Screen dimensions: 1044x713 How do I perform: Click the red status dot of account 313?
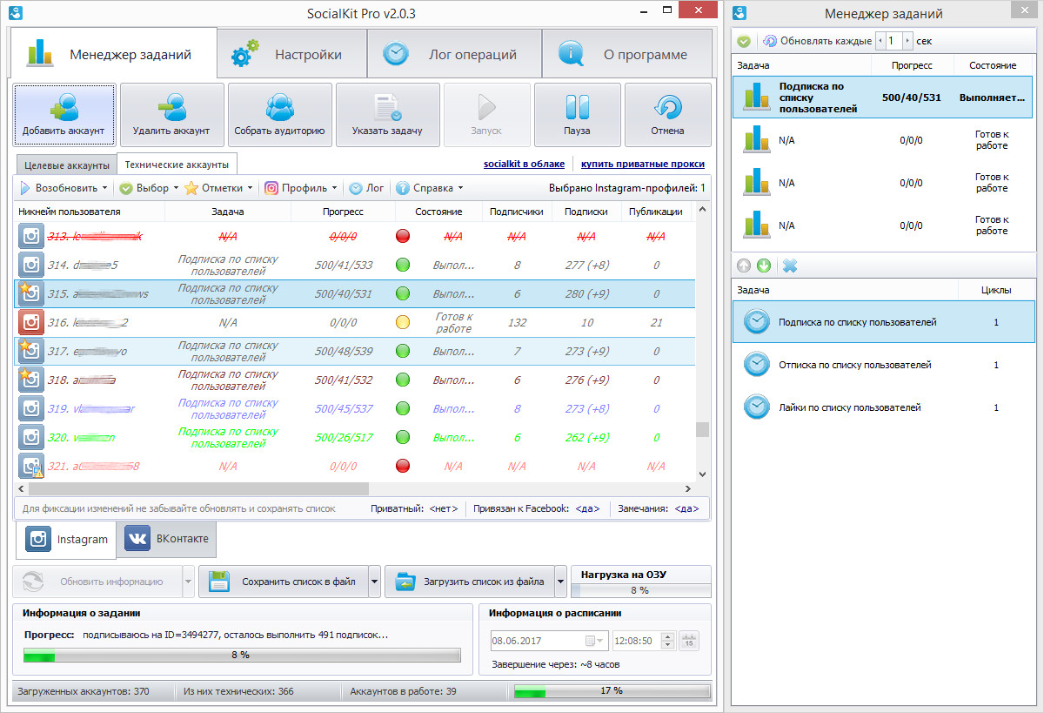click(x=403, y=236)
